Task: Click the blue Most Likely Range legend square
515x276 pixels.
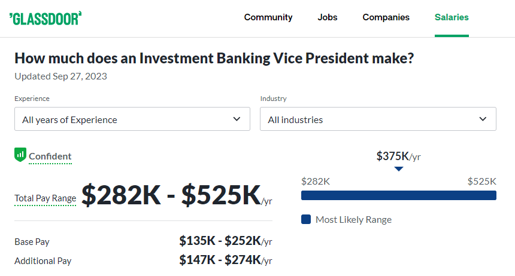Action: click(x=306, y=219)
